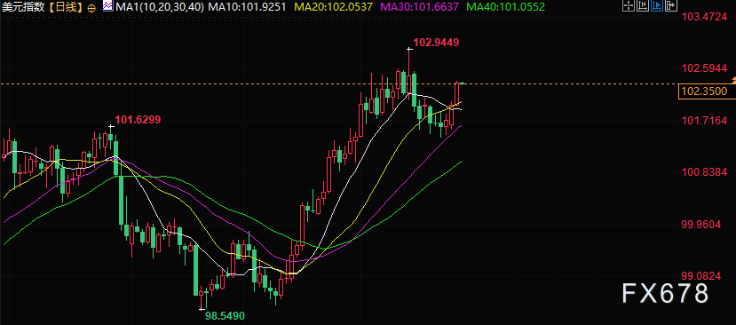Screen dimensions: 736x325
Task: Open the indicator line-chart icon before MA1
Action: (107, 6)
